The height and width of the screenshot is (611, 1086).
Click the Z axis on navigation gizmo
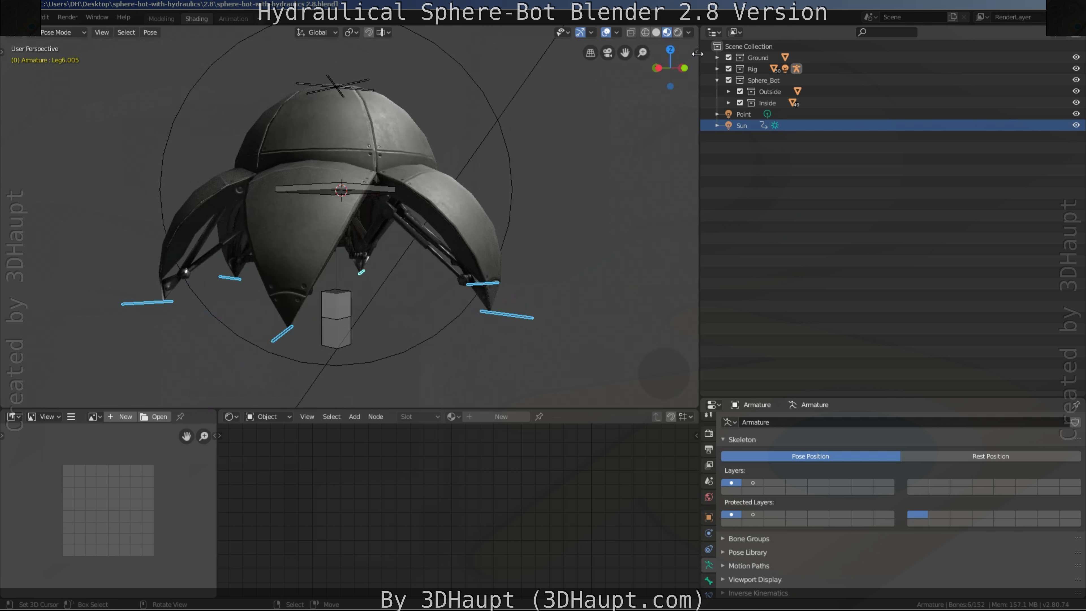pos(670,50)
